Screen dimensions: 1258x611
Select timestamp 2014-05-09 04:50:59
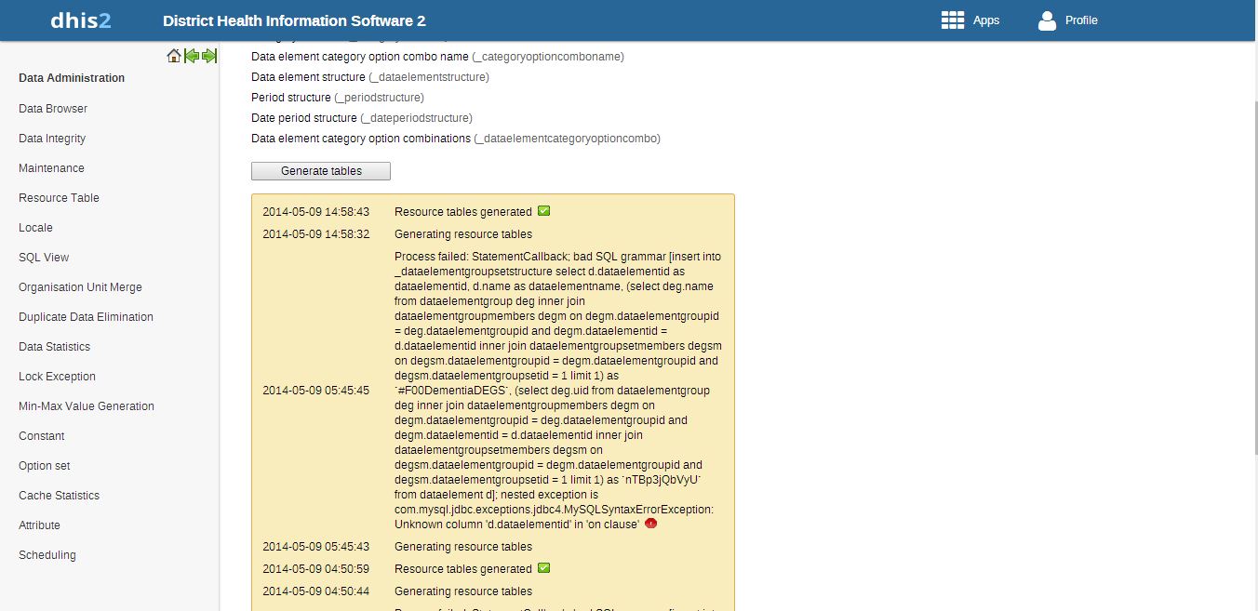pyautogui.click(x=315, y=569)
